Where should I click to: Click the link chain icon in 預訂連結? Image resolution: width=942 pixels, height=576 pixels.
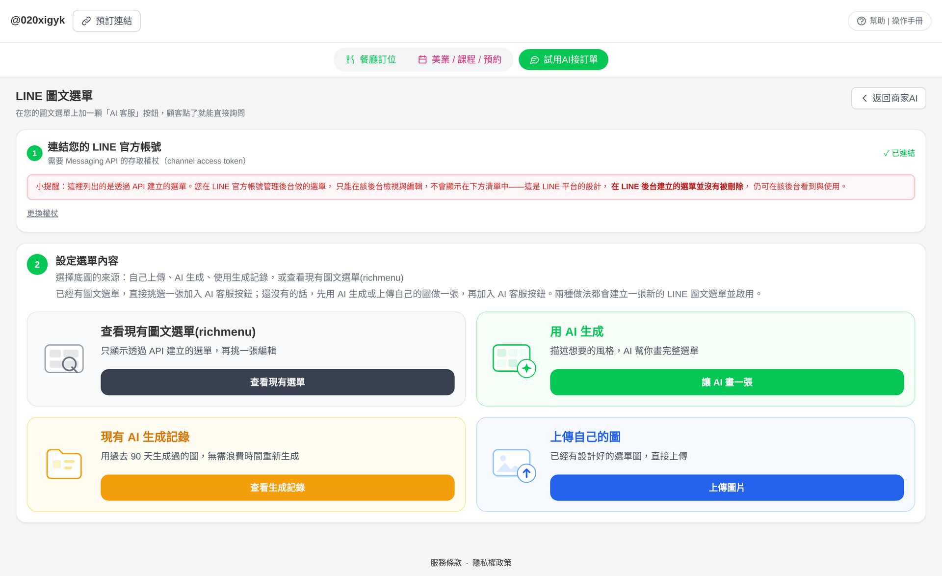point(86,21)
